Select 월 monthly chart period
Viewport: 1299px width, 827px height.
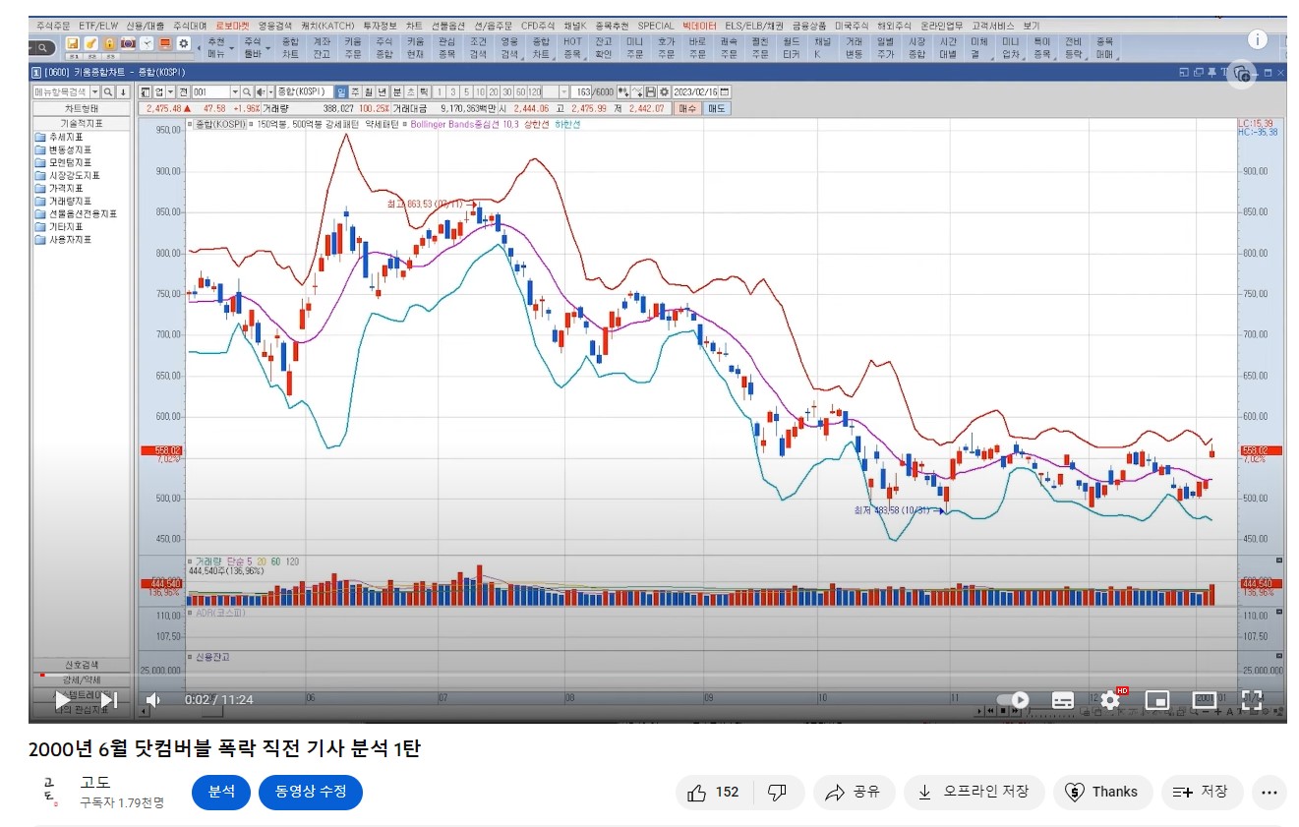369,91
